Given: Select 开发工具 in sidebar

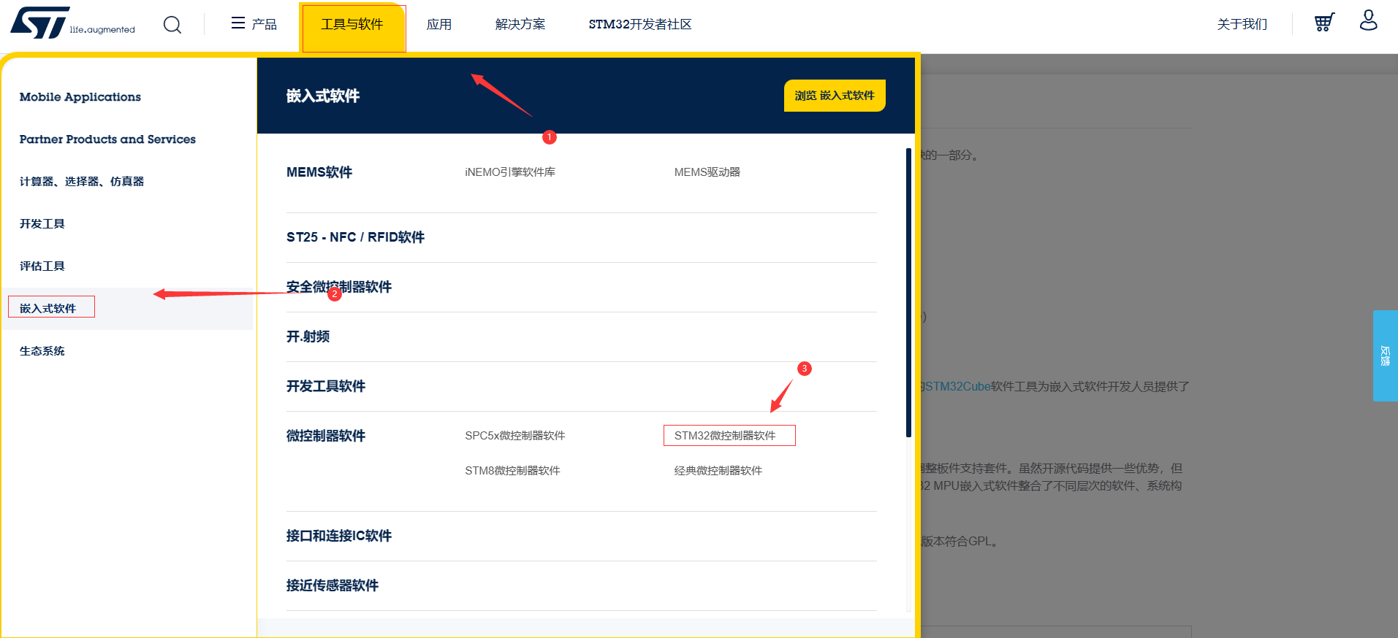Looking at the screenshot, I should pyautogui.click(x=42, y=224).
